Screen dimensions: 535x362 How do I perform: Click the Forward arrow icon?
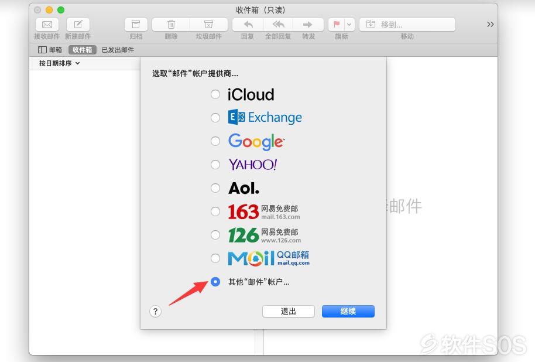point(308,25)
